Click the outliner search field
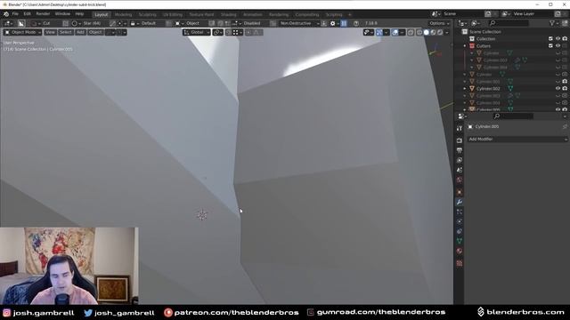The width and height of the screenshot is (570, 320). 509,23
